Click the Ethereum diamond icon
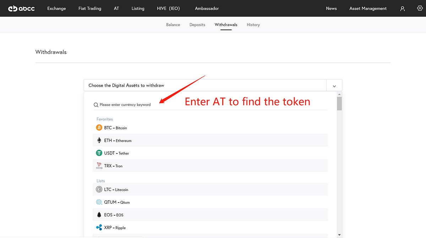 pyautogui.click(x=99, y=140)
